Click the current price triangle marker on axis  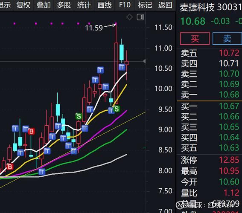[144, 61]
